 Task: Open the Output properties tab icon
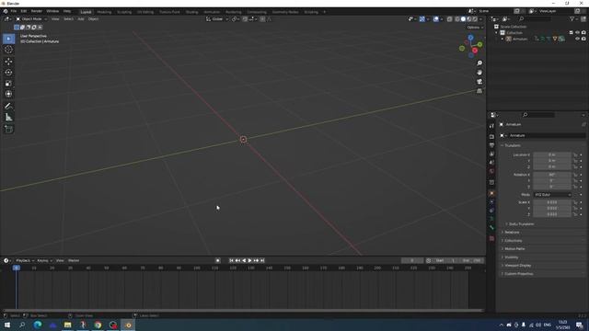491,145
